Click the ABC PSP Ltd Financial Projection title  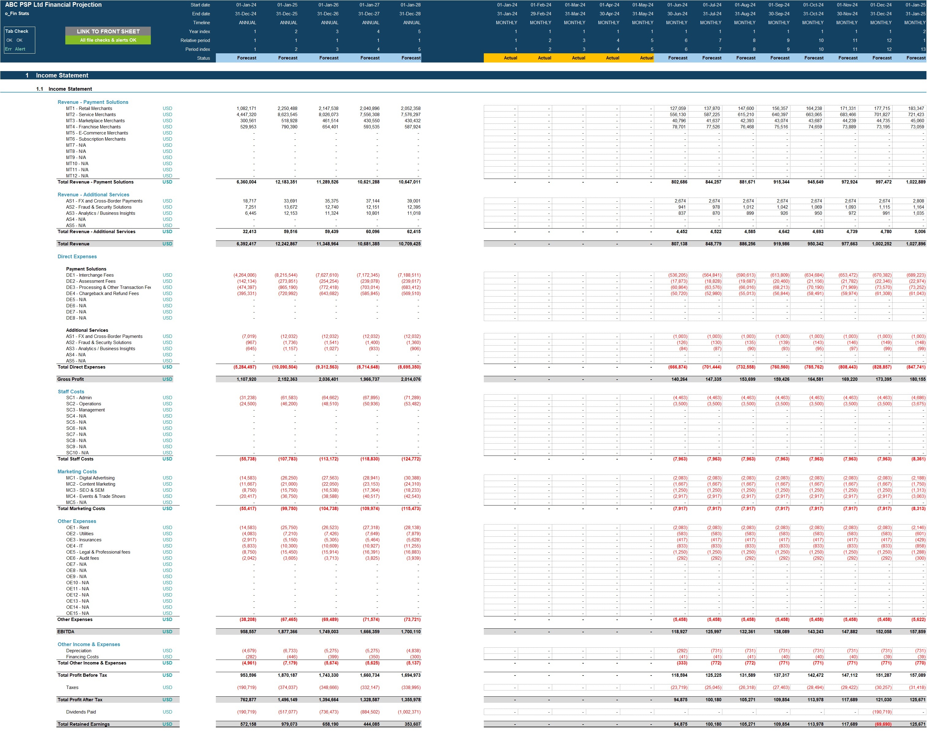click(x=53, y=5)
